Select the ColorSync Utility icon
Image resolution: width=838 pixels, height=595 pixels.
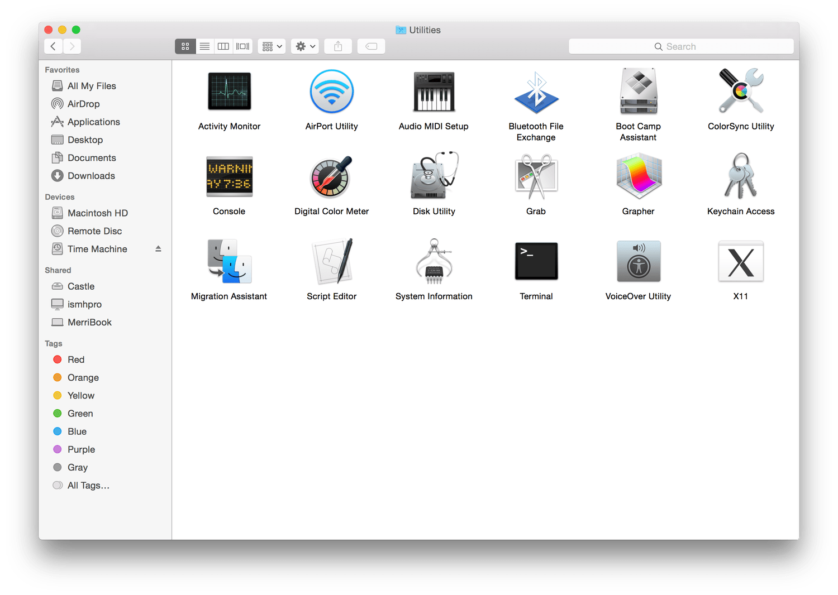(x=740, y=92)
